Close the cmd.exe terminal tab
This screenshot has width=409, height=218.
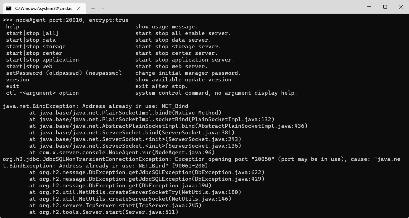click(x=79, y=8)
